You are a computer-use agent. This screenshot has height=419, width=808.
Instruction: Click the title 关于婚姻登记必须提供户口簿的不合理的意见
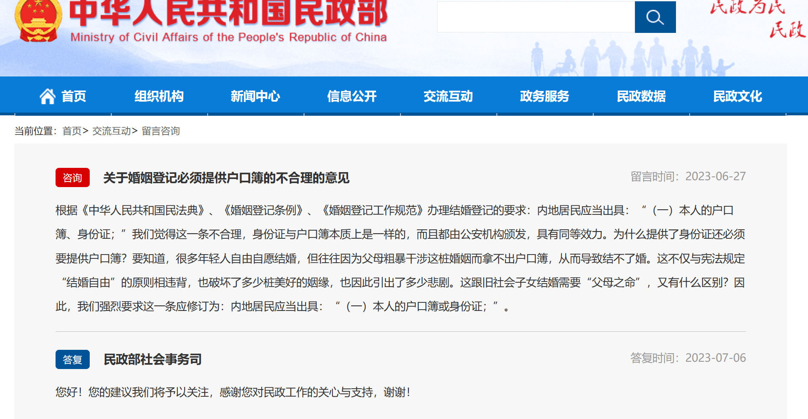click(x=226, y=178)
